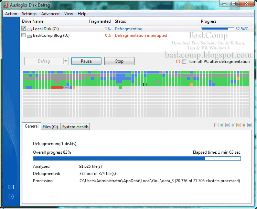Click 'Overall progress 83%' text

coord(52,152)
